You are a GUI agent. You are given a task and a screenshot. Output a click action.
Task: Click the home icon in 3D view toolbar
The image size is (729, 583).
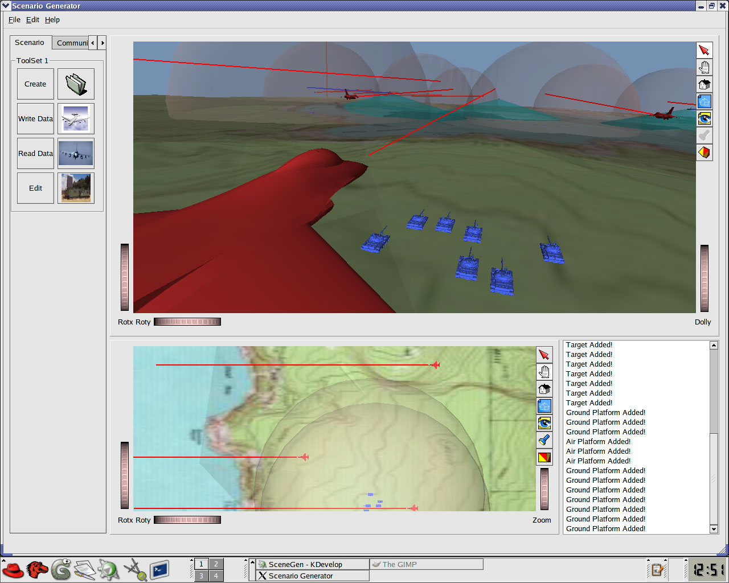(705, 85)
